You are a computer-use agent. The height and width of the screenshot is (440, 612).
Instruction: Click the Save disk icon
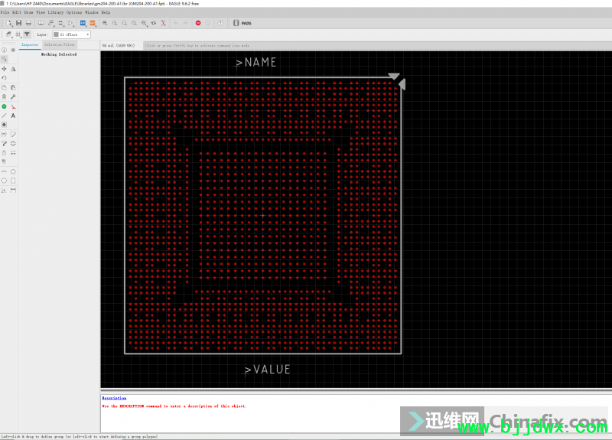(x=18, y=23)
